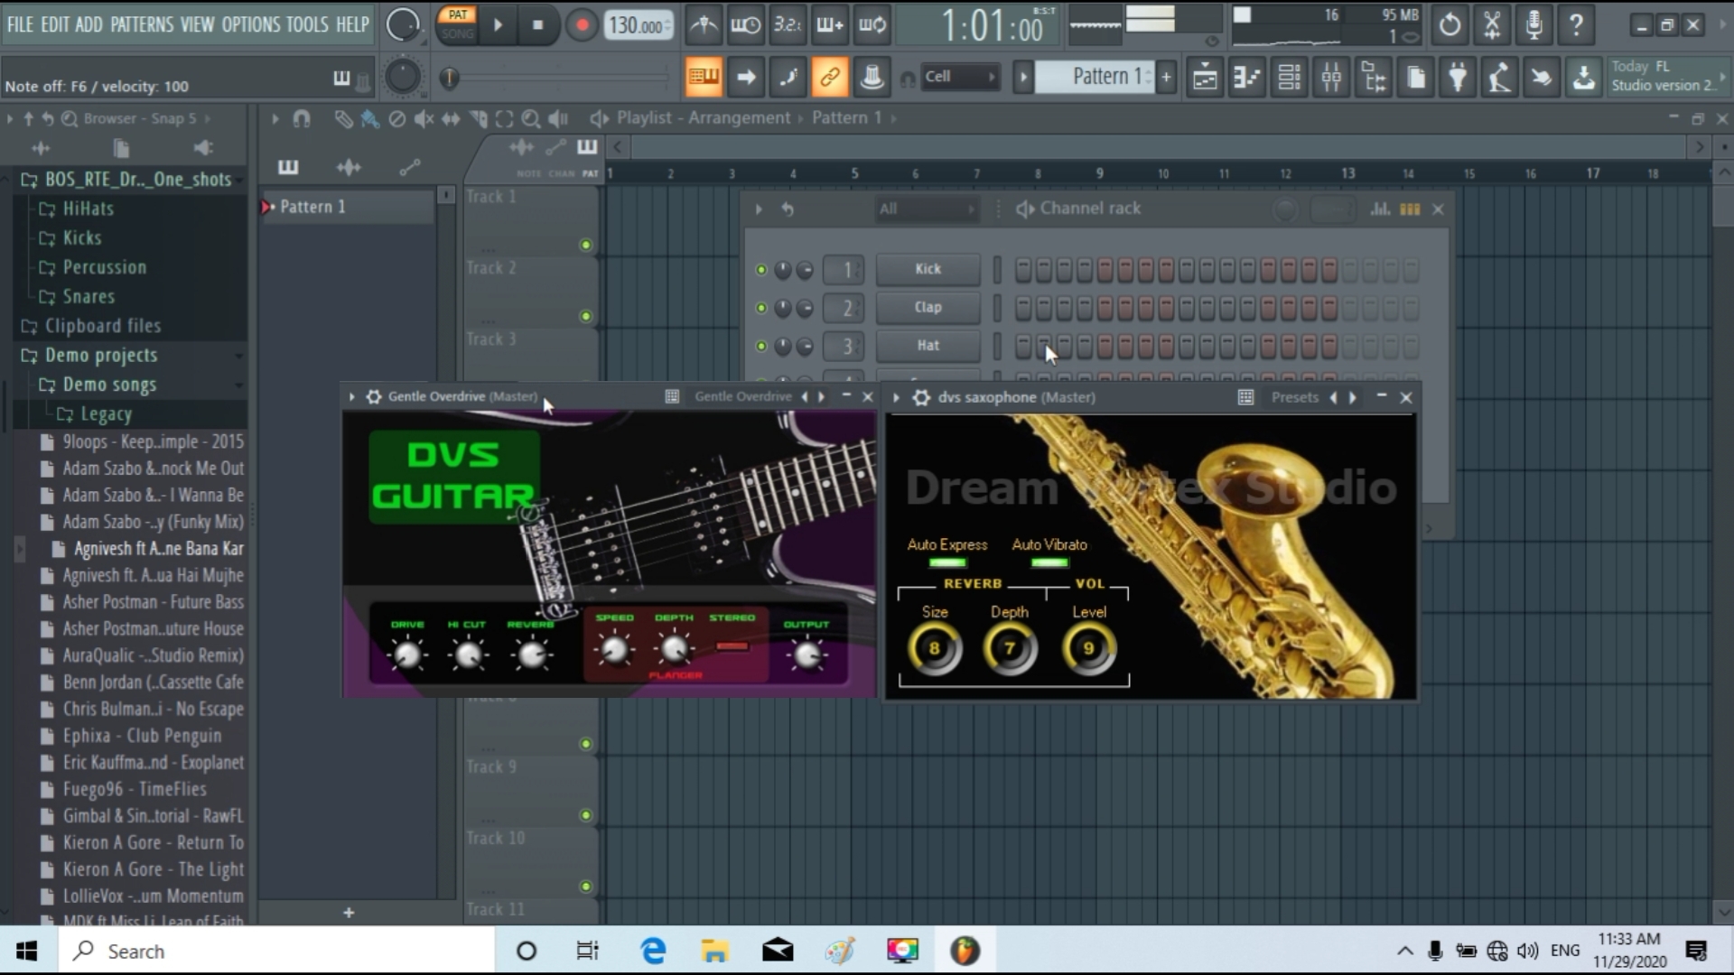1734x975 pixels.
Task: Open the Plugin picker
Action: tap(1457, 77)
